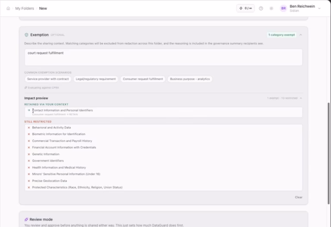
Task: Collapse the Impact preview chevron
Action: (x=301, y=98)
